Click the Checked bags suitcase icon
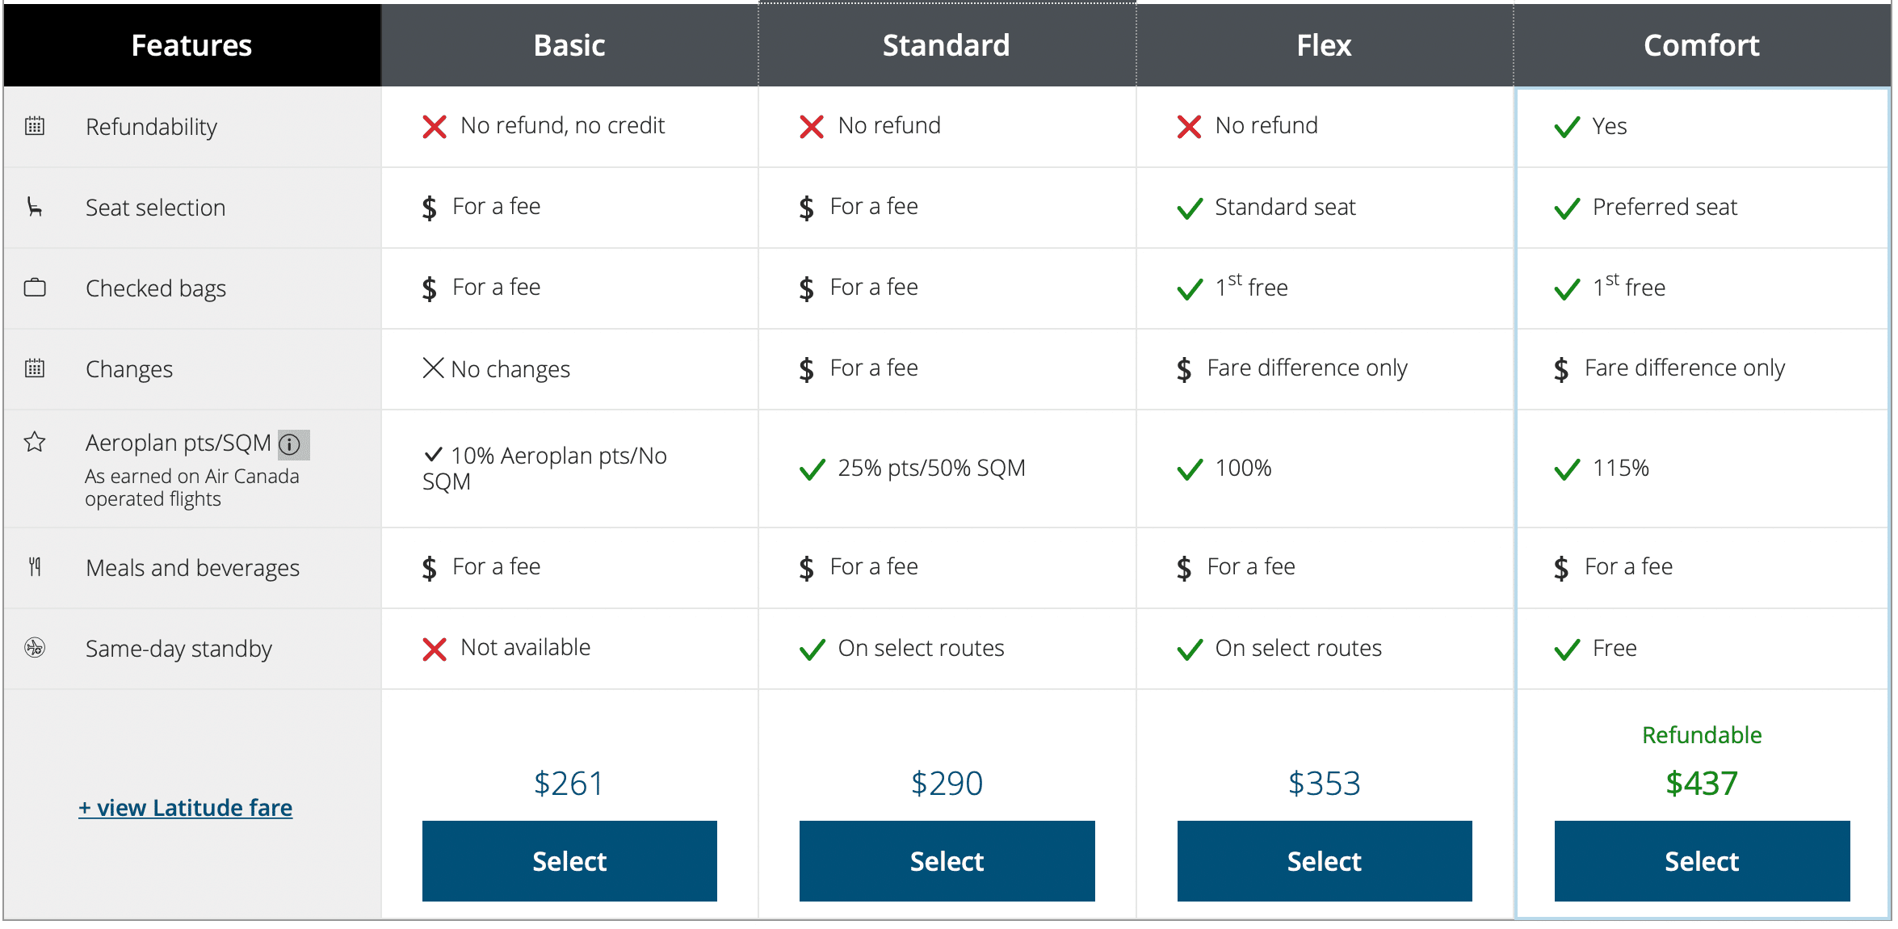Screen dimensions: 1898x929 (x=35, y=288)
